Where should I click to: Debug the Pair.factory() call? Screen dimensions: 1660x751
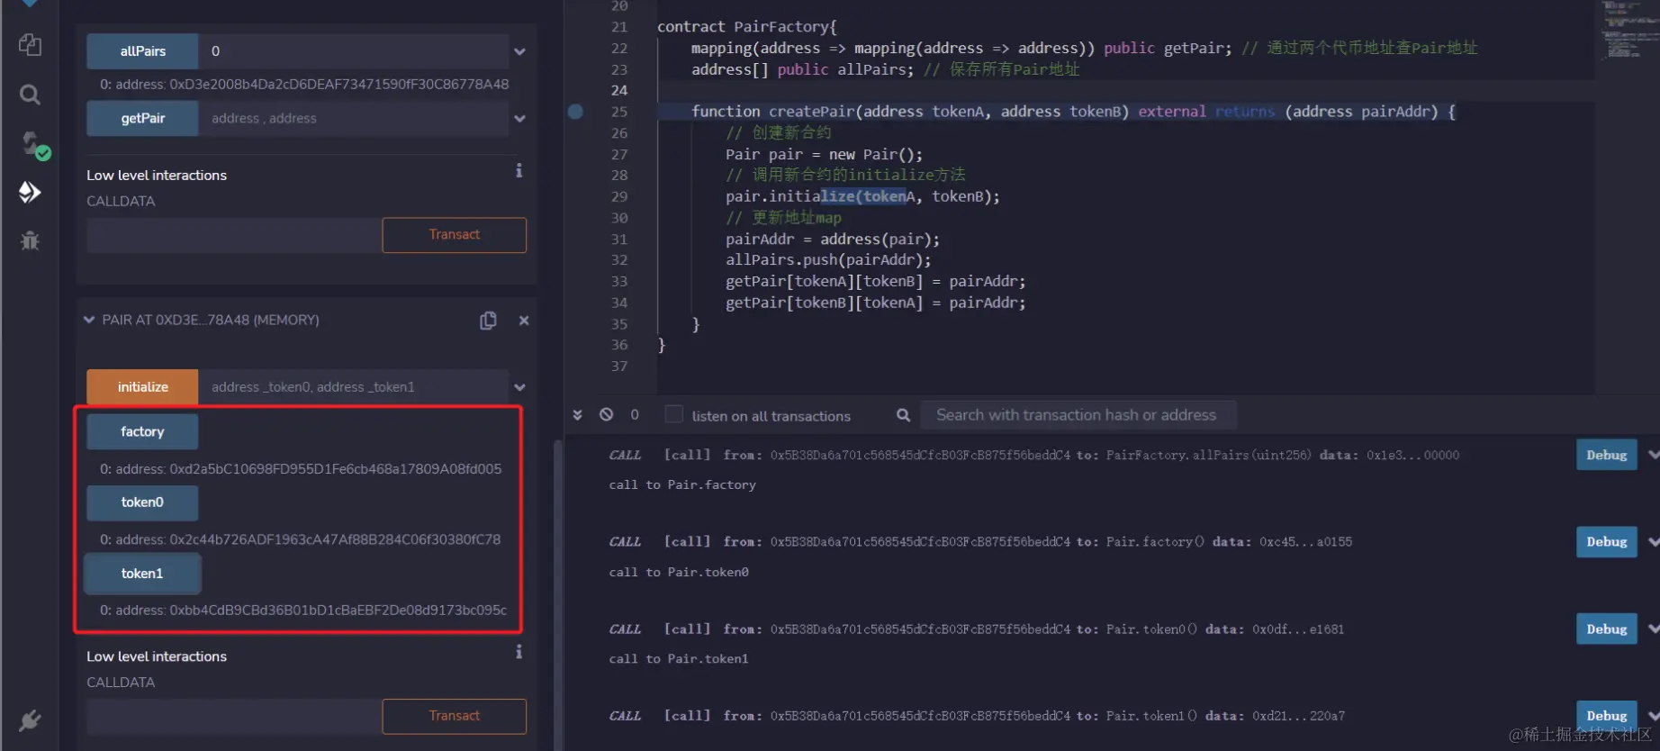pyautogui.click(x=1607, y=542)
